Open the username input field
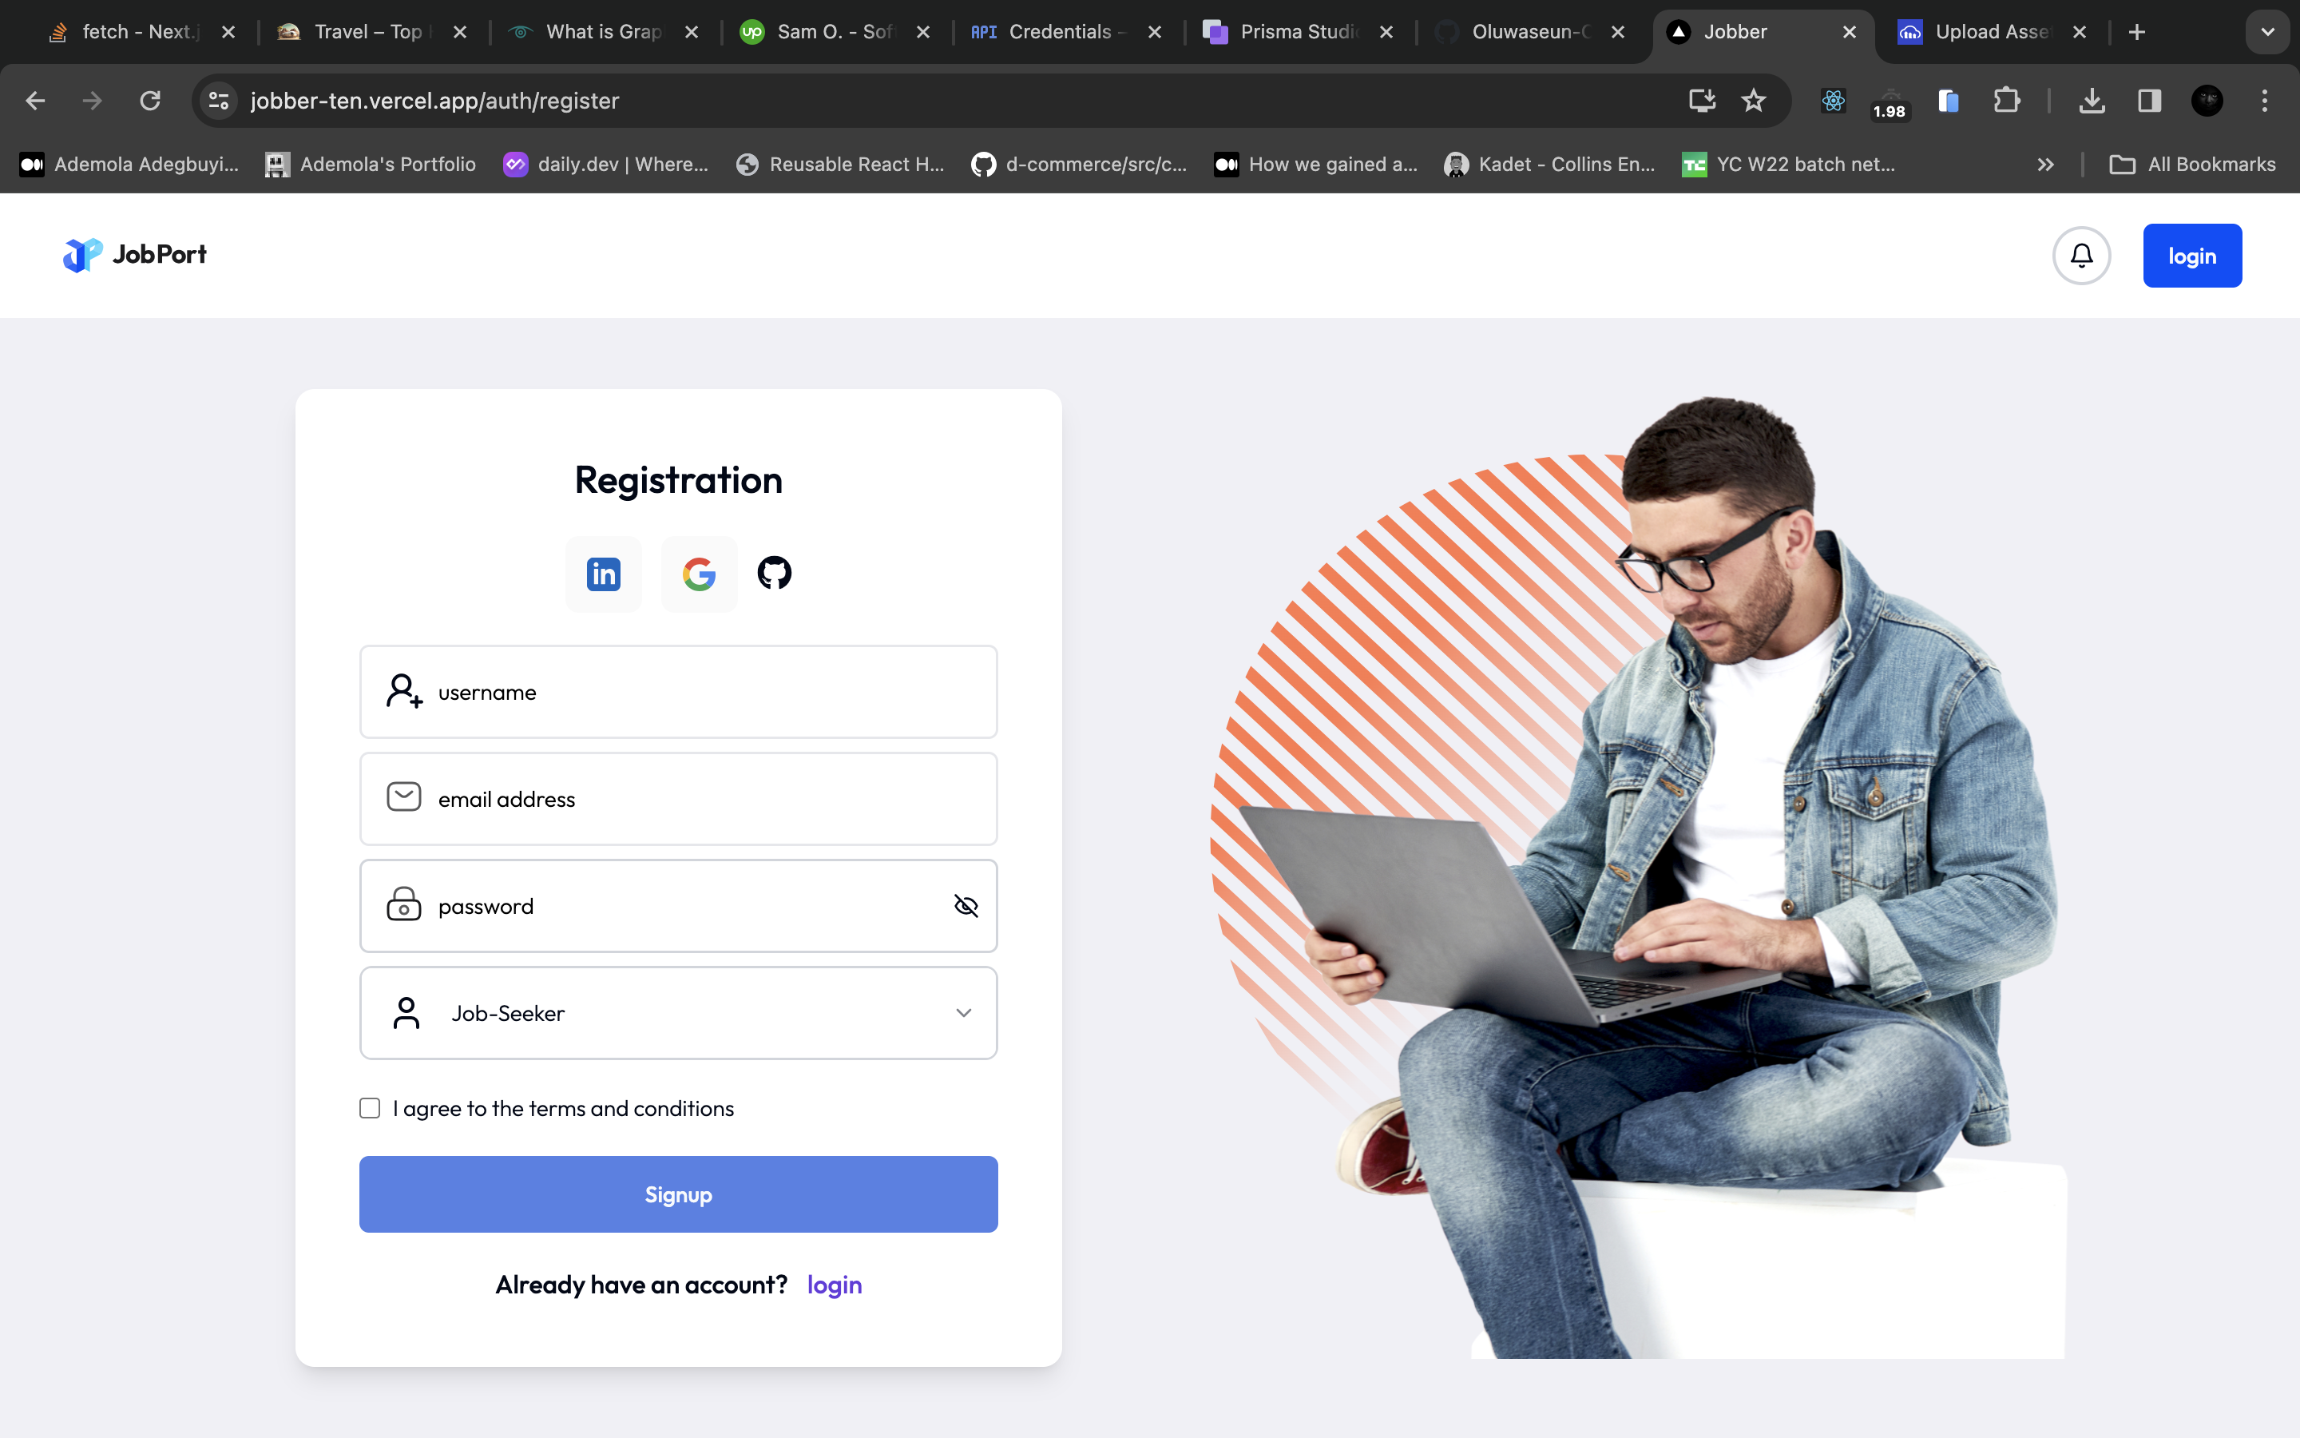This screenshot has height=1438, width=2300. click(x=677, y=691)
